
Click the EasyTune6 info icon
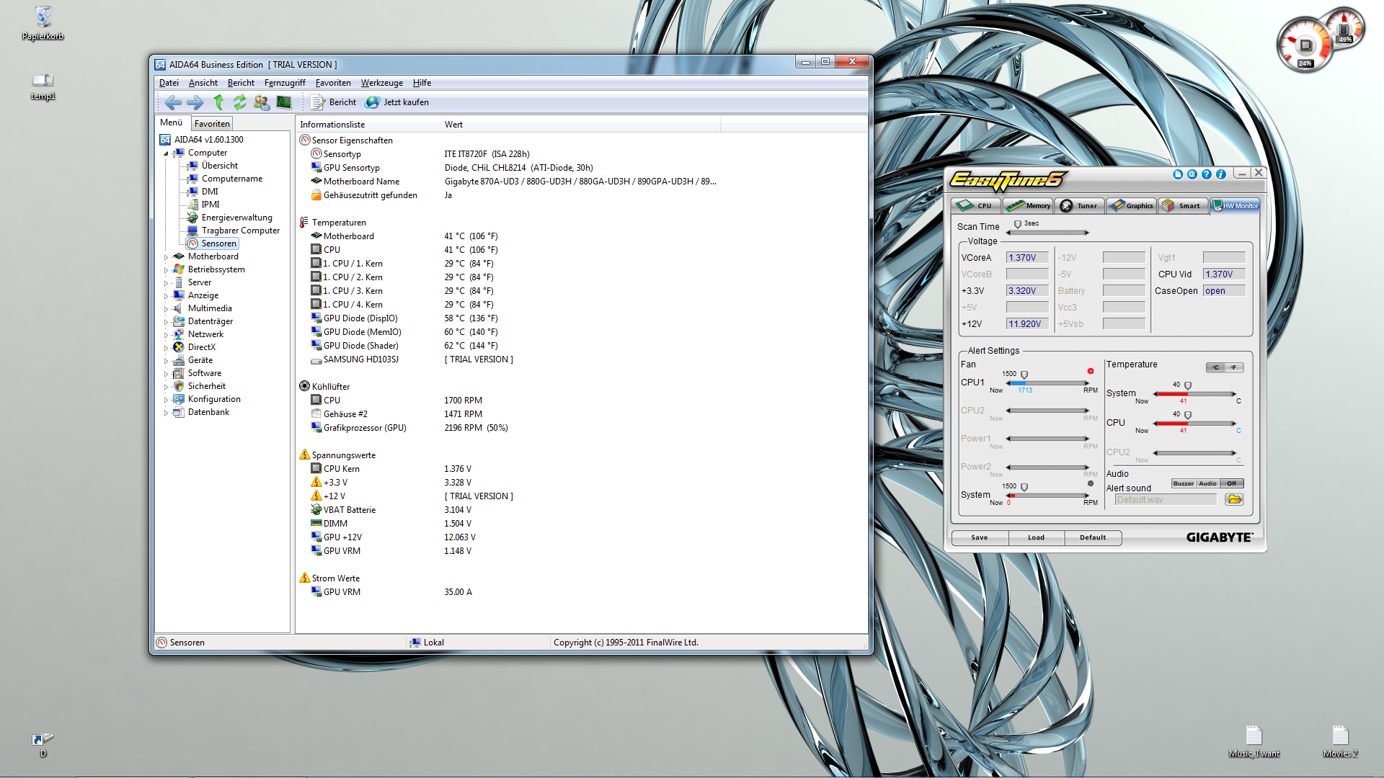pos(1220,174)
